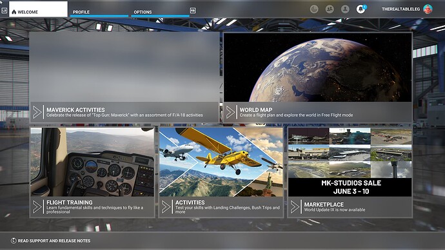Click the circular swirl icon in header
This screenshot has height=250, width=445.
click(x=314, y=10)
